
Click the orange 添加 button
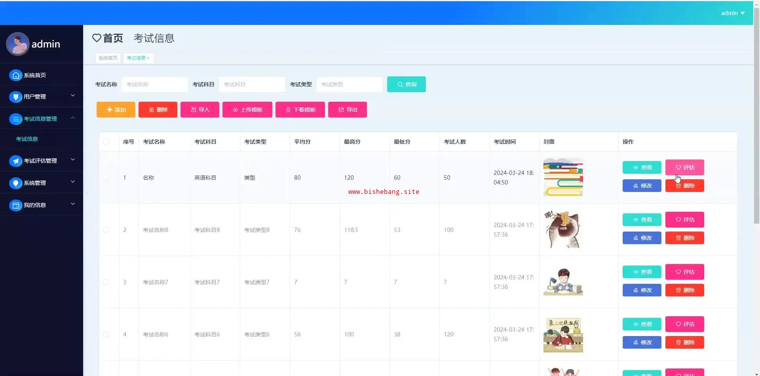click(116, 110)
